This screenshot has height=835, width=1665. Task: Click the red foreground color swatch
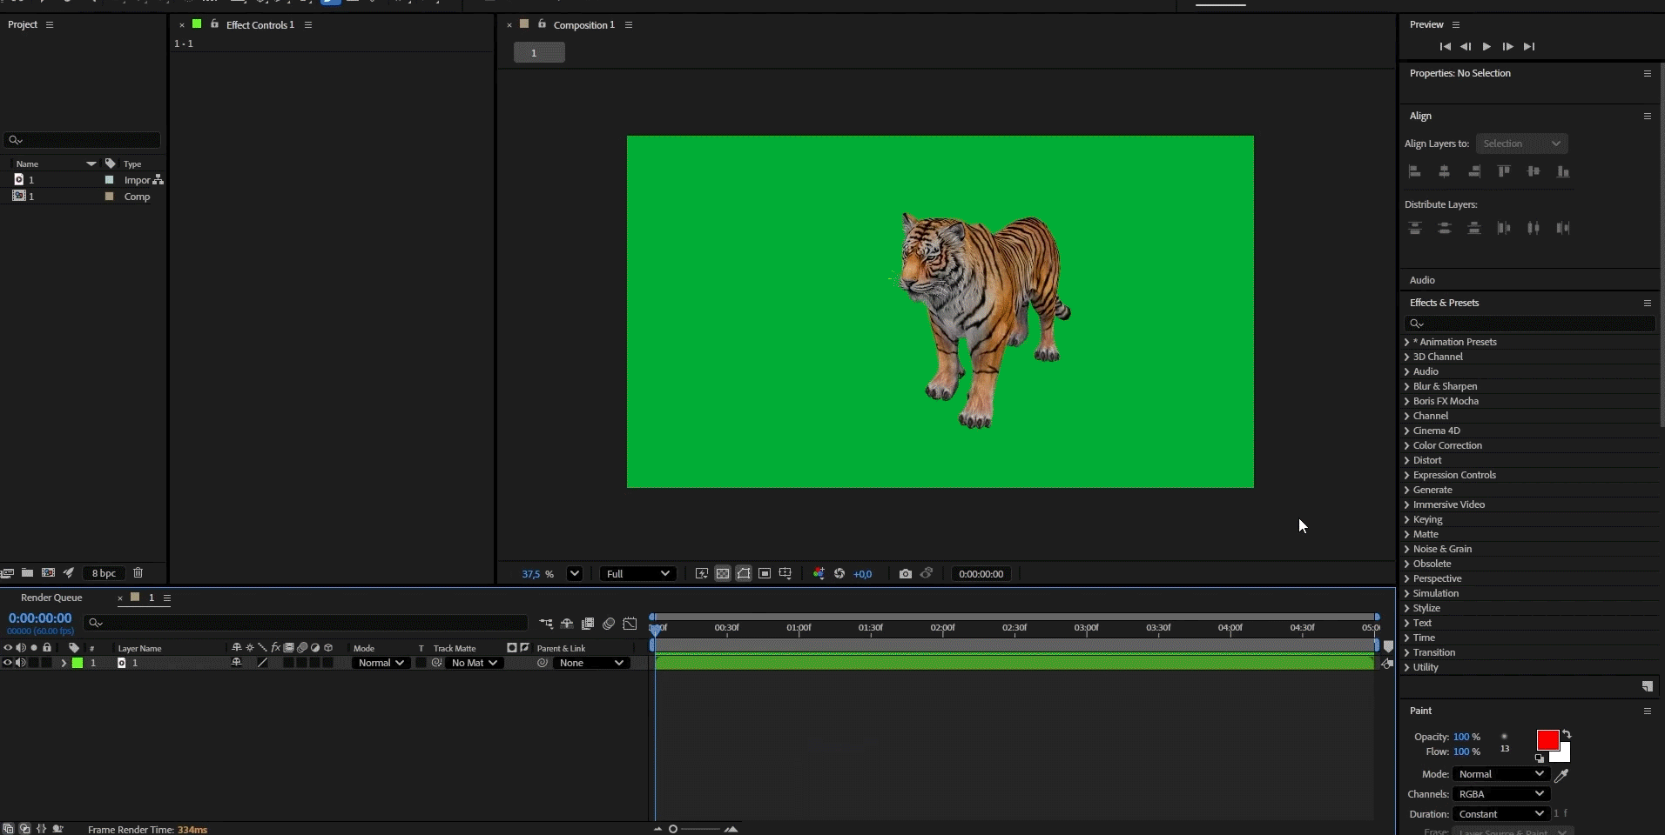point(1547,740)
